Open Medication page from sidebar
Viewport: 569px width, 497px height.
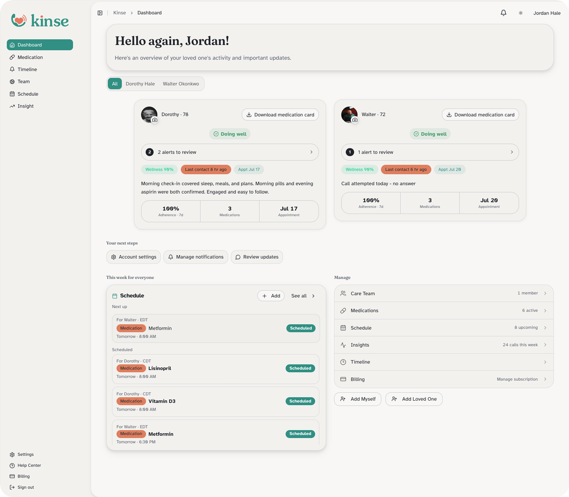(40, 57)
